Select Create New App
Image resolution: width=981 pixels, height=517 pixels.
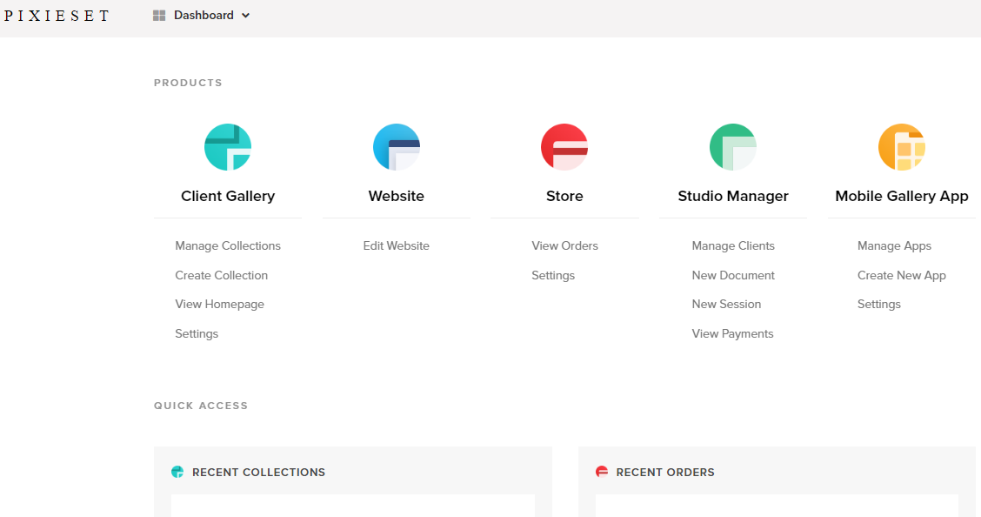pos(902,275)
